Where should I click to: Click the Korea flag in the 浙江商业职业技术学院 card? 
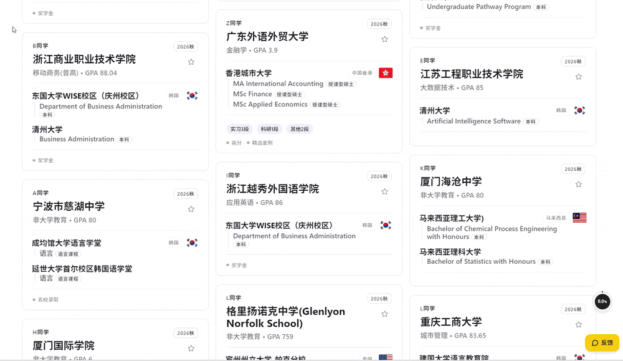point(193,95)
